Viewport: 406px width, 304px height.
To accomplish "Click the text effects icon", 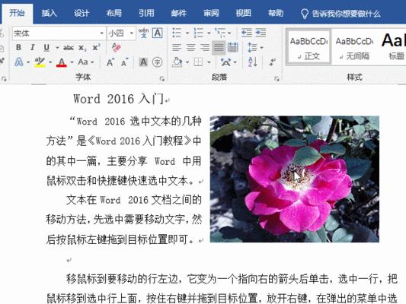I will click(x=19, y=62).
